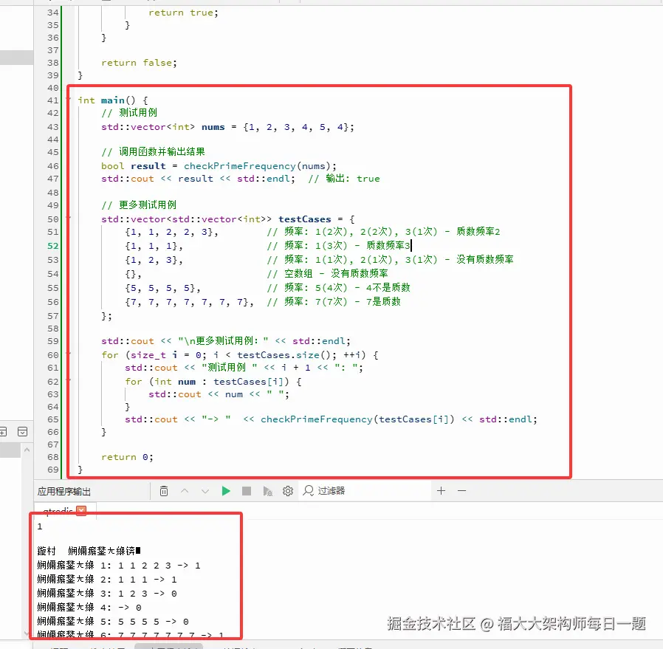Go to next item with down arrow
The image size is (663, 649).
coord(205,491)
